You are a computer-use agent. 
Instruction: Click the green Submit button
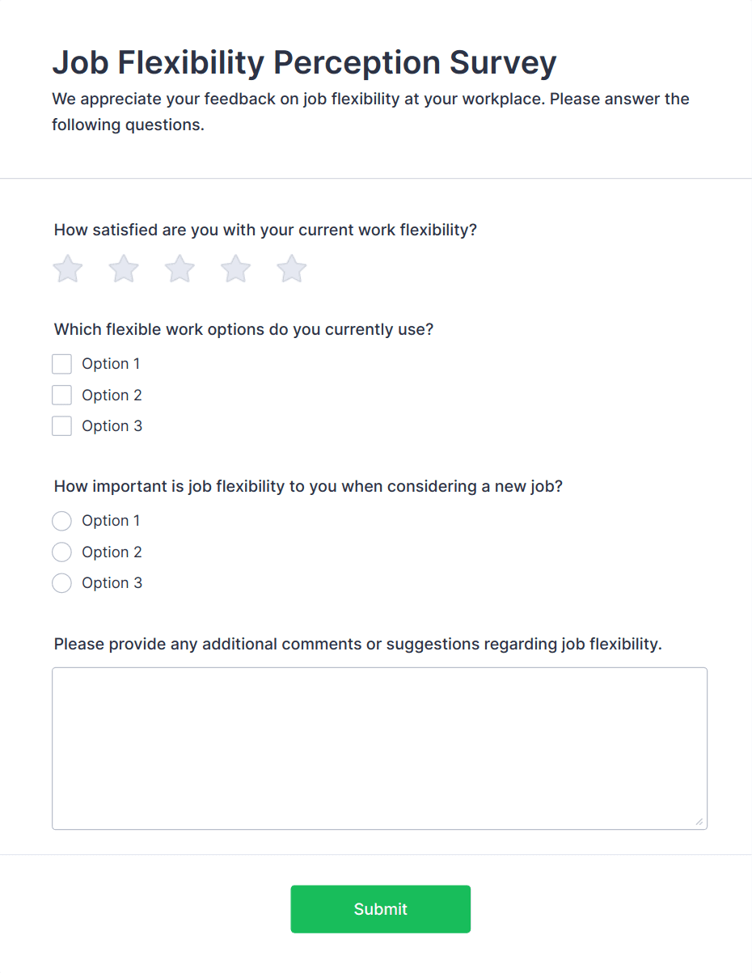pyautogui.click(x=380, y=908)
